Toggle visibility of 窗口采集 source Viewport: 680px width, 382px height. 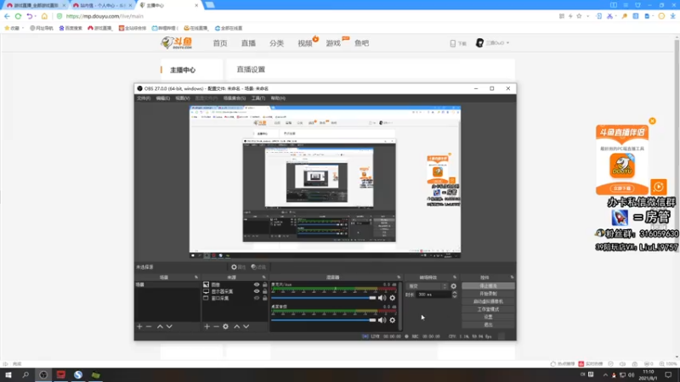coord(257,299)
